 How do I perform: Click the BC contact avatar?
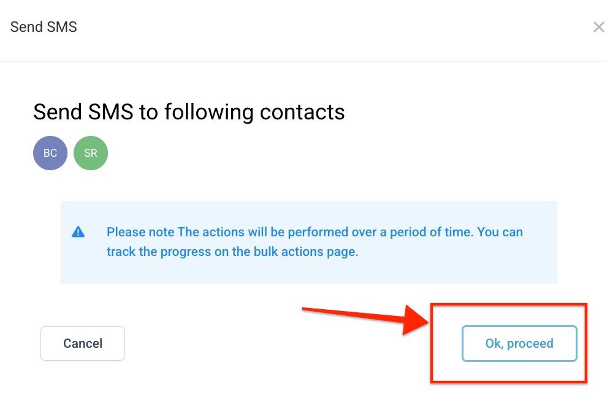click(50, 153)
